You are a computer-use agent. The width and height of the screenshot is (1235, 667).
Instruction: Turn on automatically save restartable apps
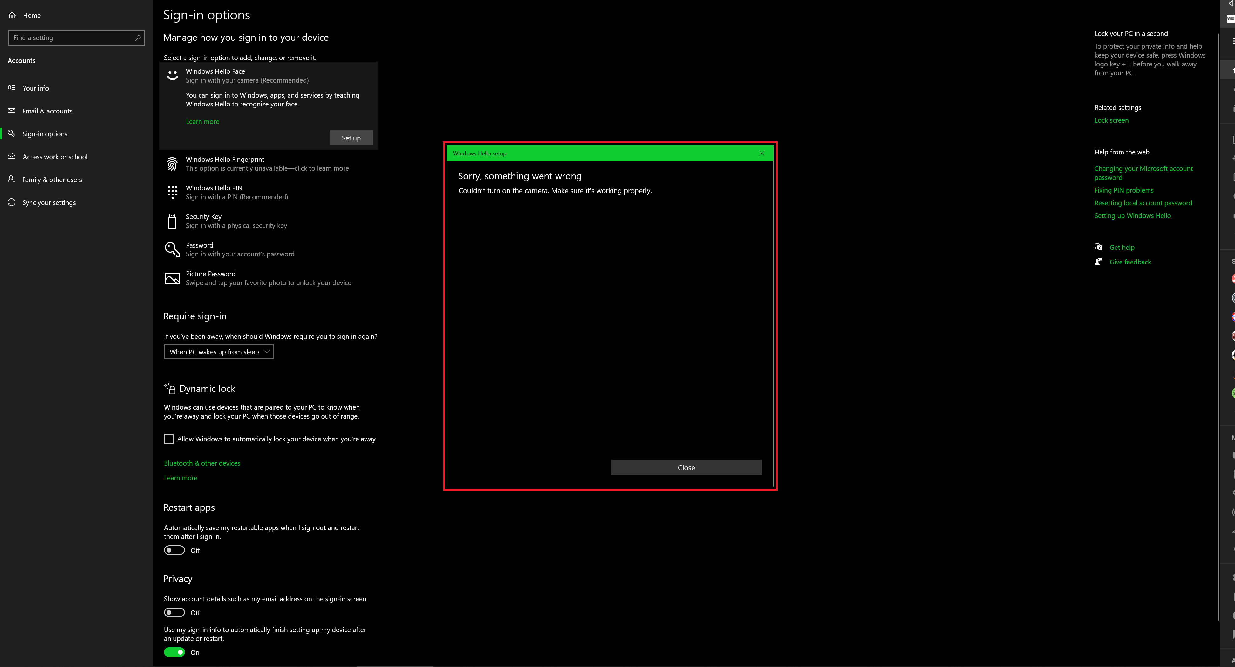[x=174, y=550]
